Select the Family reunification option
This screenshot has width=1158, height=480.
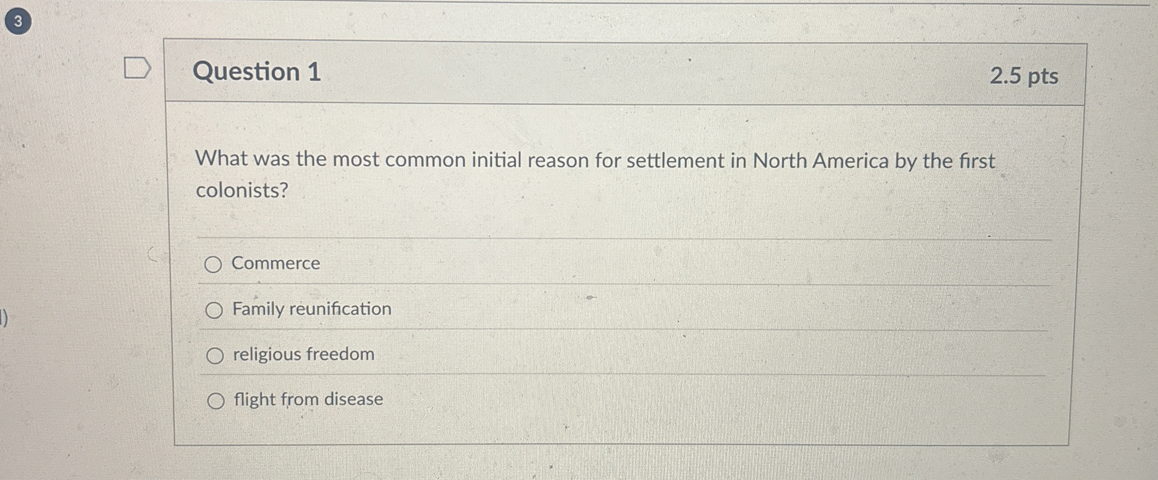[x=215, y=310]
